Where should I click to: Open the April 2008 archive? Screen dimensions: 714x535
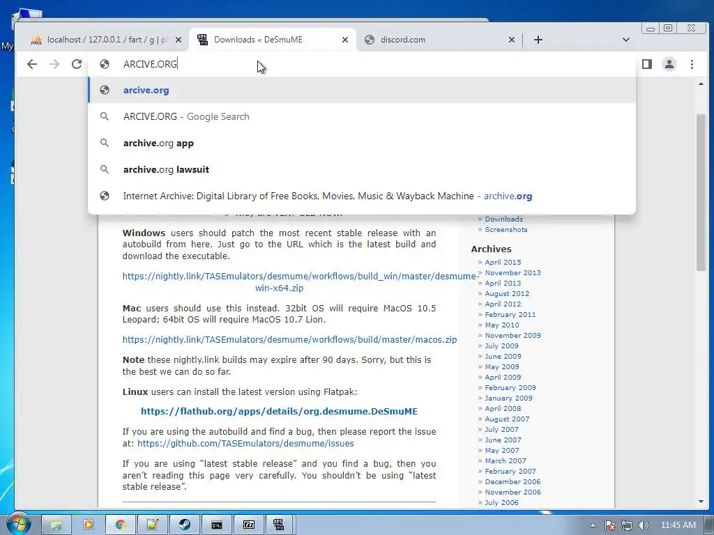[503, 408]
